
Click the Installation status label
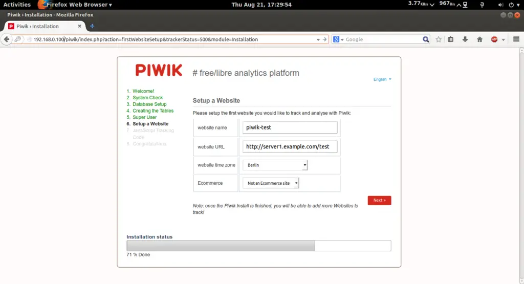149,237
